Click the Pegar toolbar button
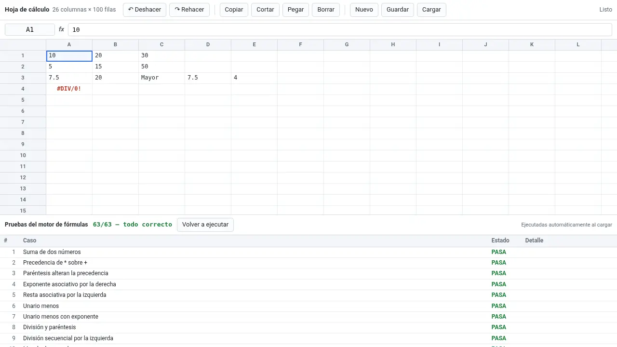The image size is (617, 347). pyautogui.click(x=295, y=10)
